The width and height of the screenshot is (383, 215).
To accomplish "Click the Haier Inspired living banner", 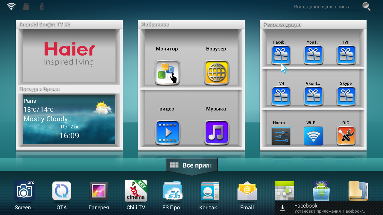I will [69, 54].
